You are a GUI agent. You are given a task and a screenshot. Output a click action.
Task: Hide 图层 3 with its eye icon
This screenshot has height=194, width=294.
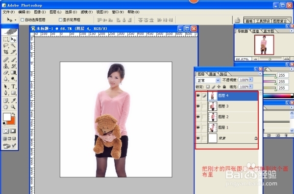[x=198, y=106]
